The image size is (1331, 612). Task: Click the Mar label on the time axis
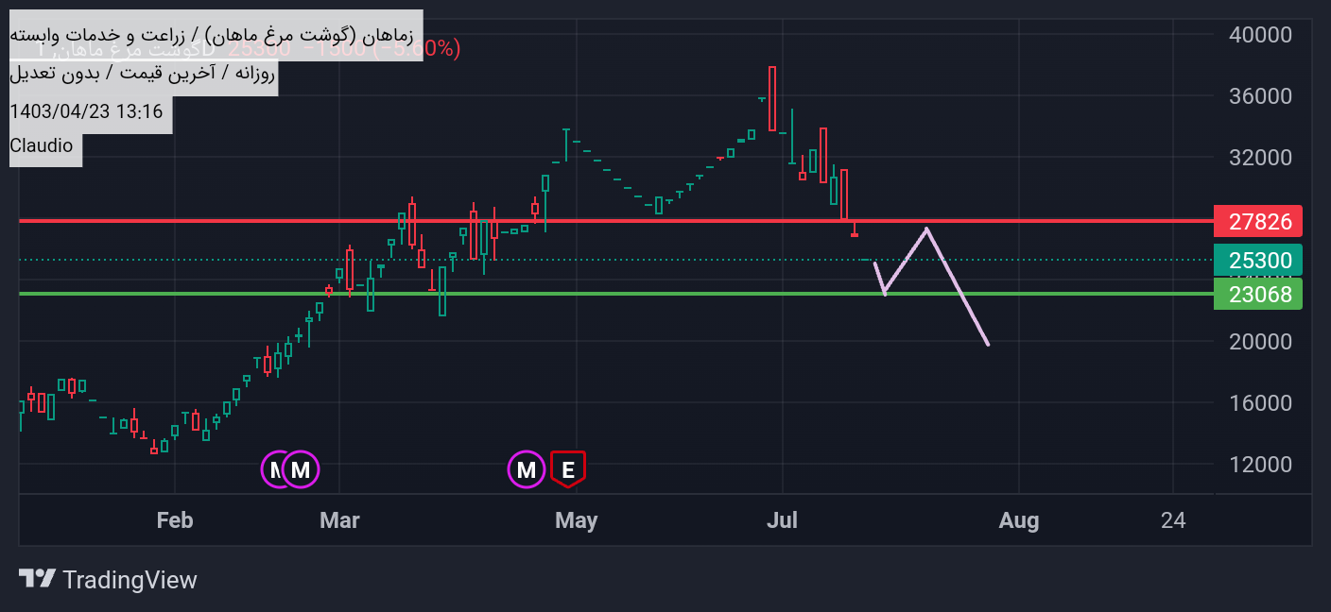point(340,520)
